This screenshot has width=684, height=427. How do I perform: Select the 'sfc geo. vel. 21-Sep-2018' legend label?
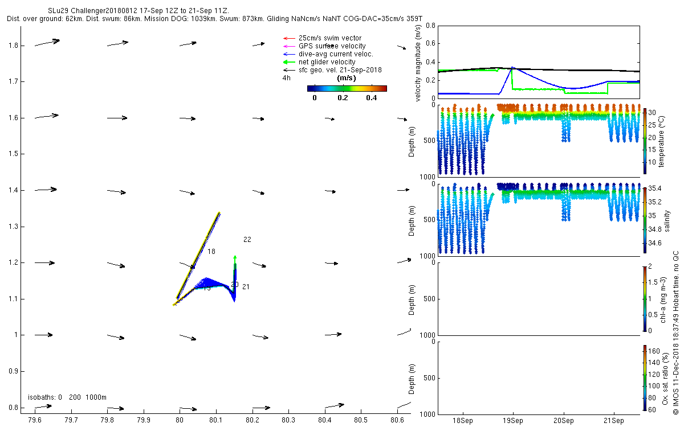pyautogui.click(x=340, y=70)
